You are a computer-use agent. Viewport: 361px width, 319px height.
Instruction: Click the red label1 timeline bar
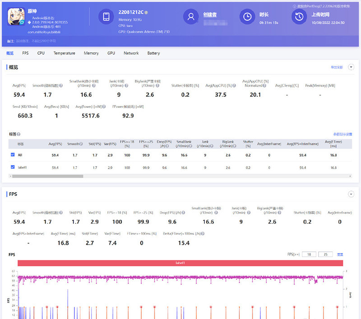[180, 263]
